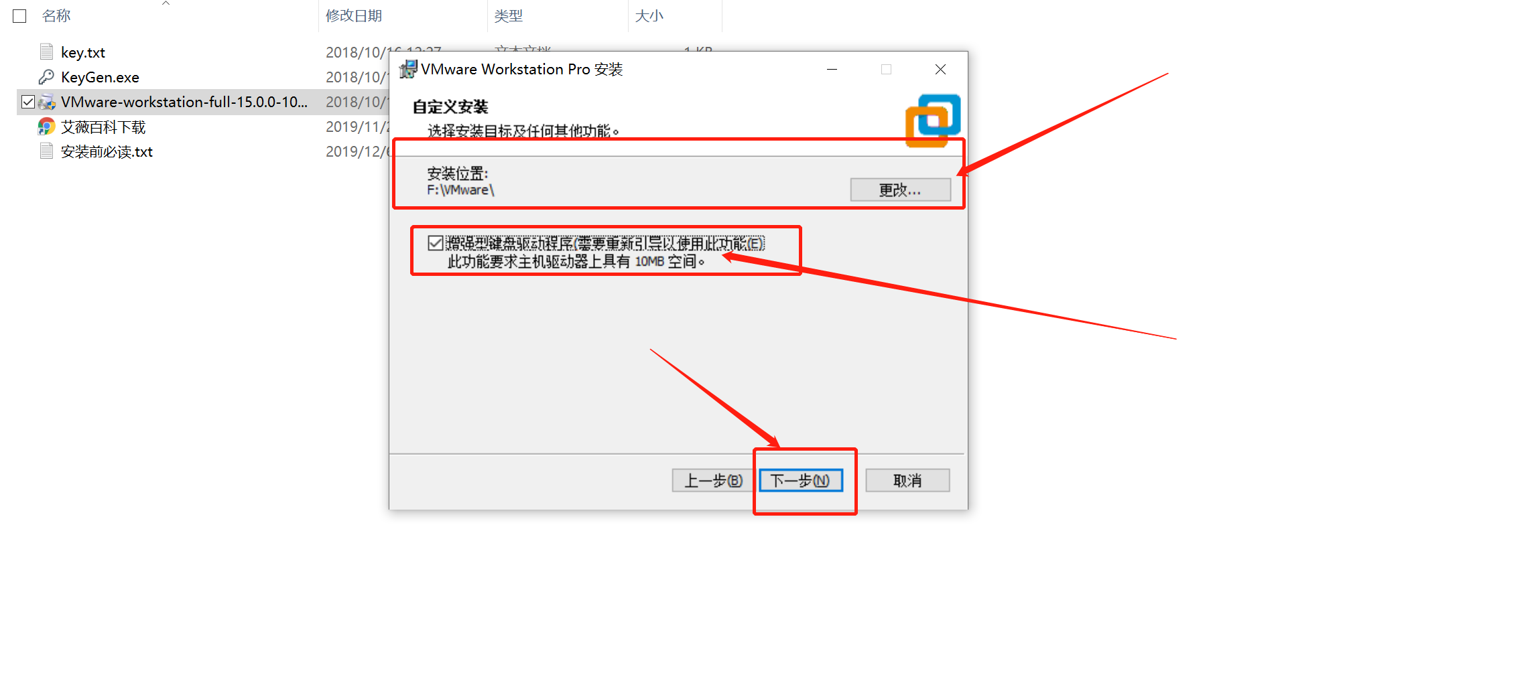1528x673 pixels.
Task: Click the 类型 column header
Action: (x=509, y=15)
